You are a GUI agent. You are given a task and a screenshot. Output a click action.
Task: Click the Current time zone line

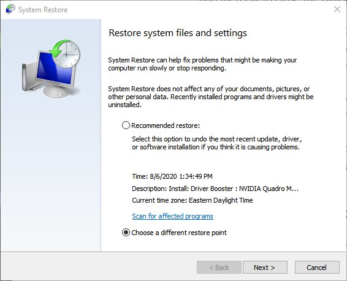point(193,200)
